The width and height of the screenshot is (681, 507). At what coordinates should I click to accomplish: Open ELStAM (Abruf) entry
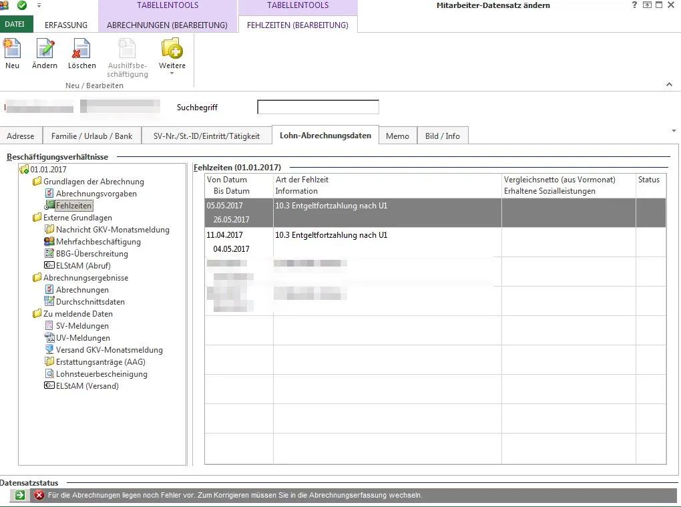coord(83,266)
